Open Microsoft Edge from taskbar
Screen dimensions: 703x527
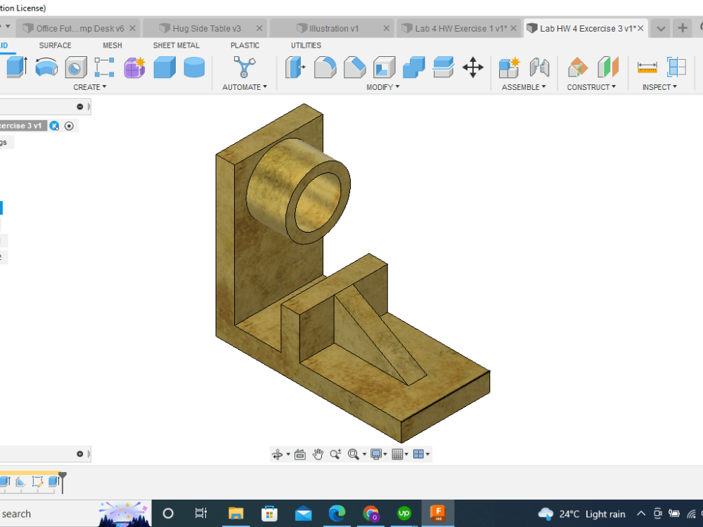coord(337,513)
